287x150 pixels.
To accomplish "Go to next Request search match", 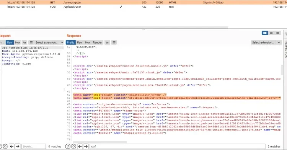I will (18, 146).
